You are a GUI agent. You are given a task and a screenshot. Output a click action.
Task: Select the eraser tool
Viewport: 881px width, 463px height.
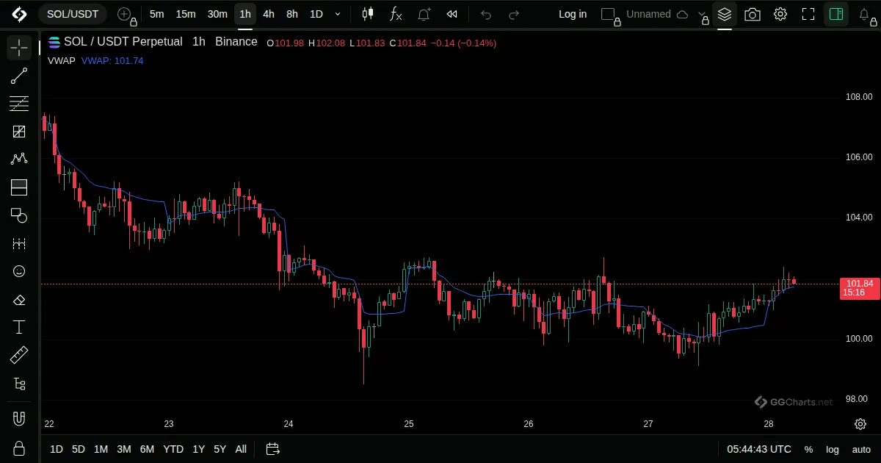tap(19, 299)
